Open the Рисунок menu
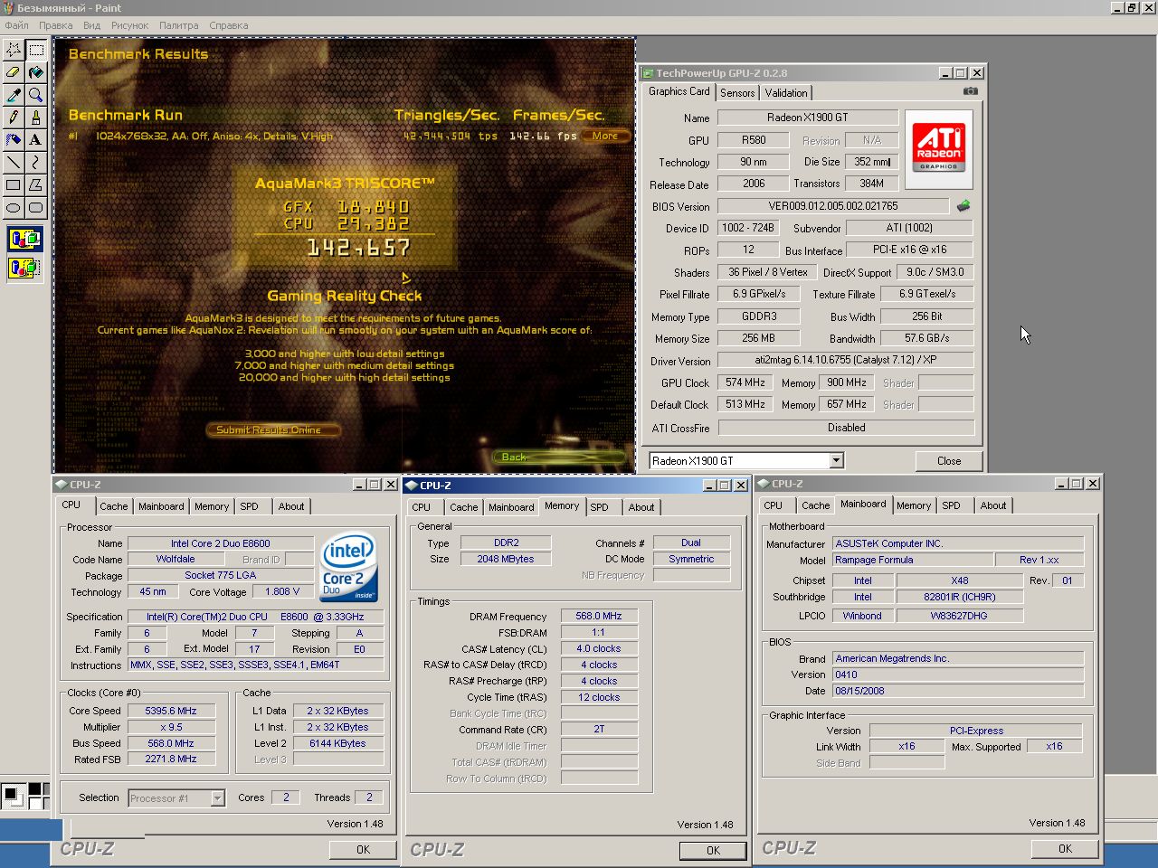 click(x=129, y=25)
